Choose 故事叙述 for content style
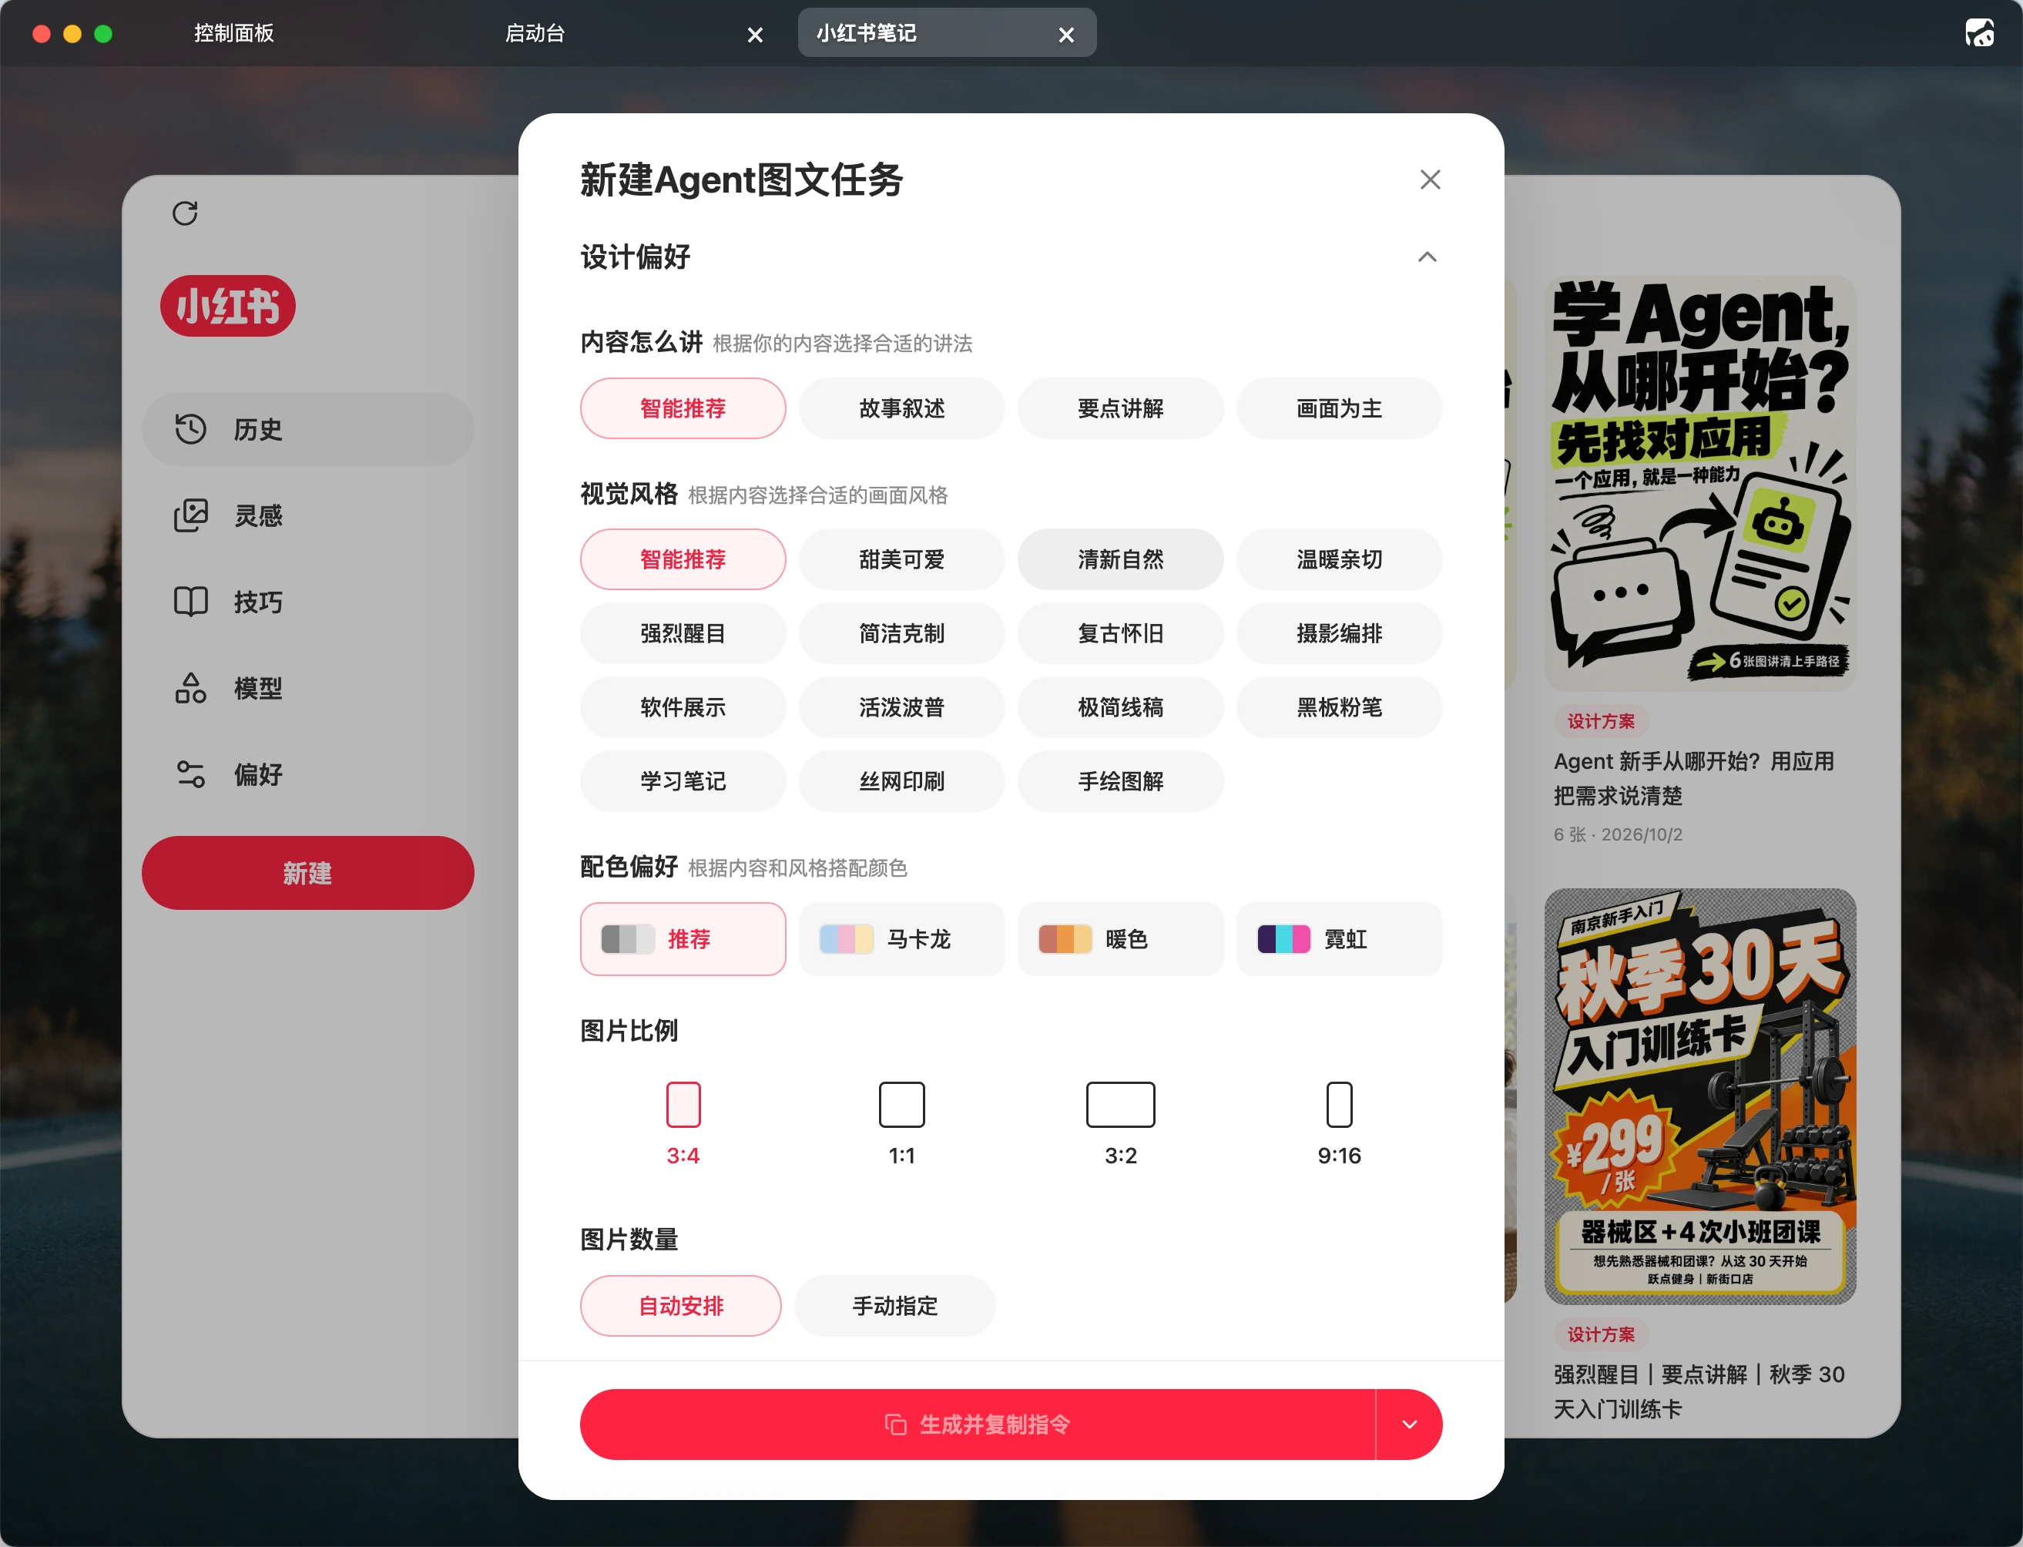 [x=901, y=408]
